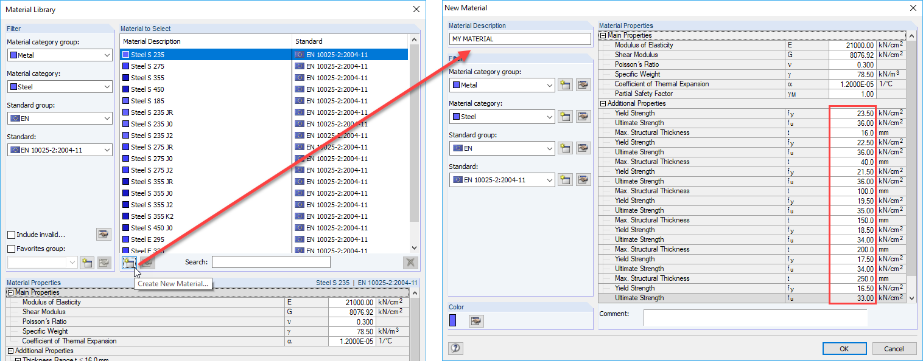The height and width of the screenshot is (361, 923).
Task: Open the color edit icon in Color section
Action: (476, 321)
